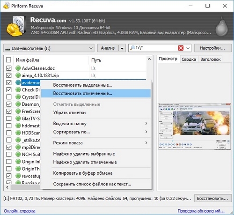
Task: Switch to the Просмотр tab
Action: tap(168, 59)
